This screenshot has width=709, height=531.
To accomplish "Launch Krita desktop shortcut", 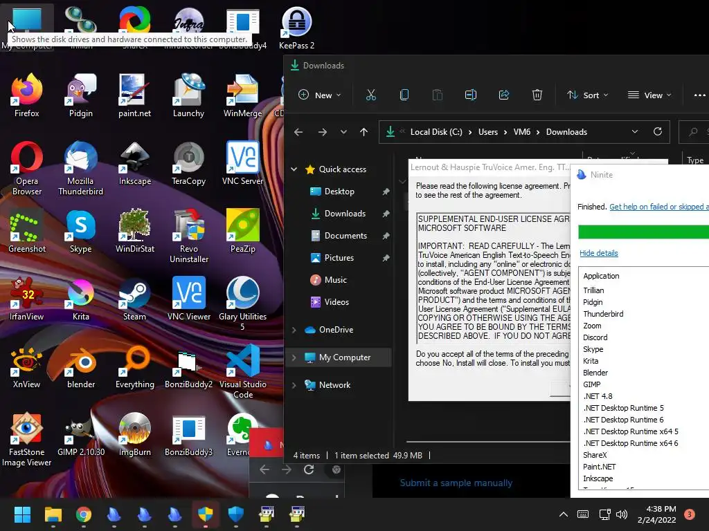I will point(81,299).
